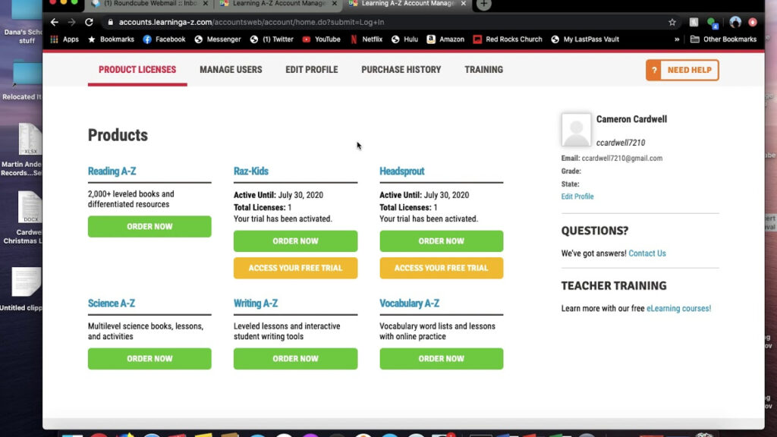Open the Training tab
Viewport: 777px width, 437px height.
(483, 70)
